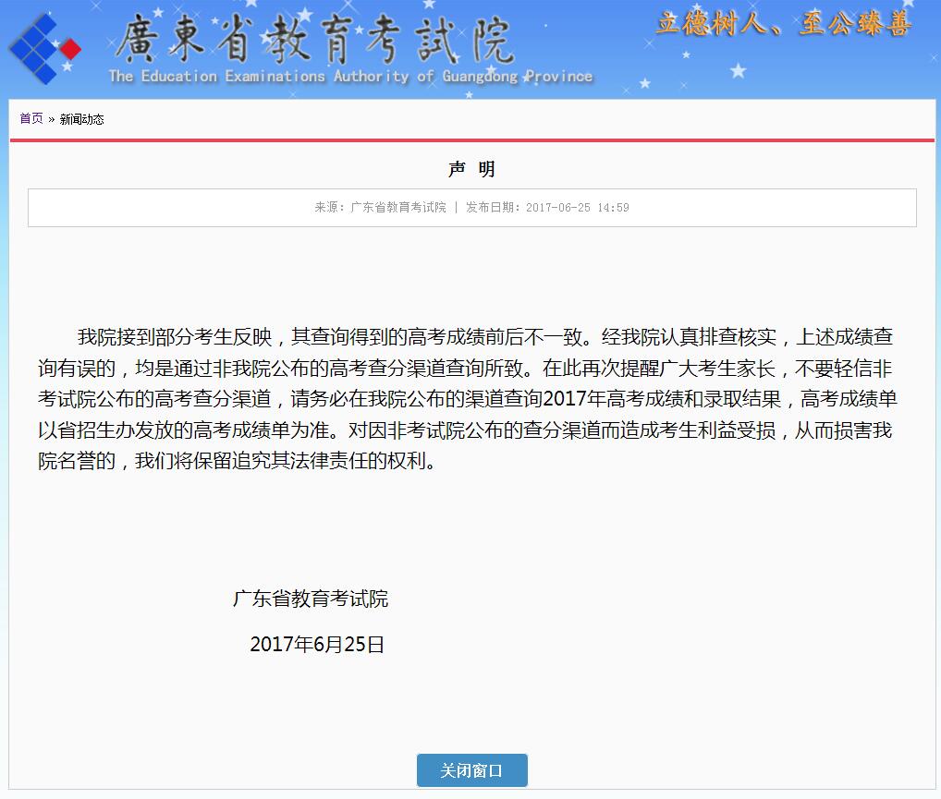Viewport: 941px width, 799px height.
Task: Click the » breadcrumb separator
Action: click(x=52, y=119)
